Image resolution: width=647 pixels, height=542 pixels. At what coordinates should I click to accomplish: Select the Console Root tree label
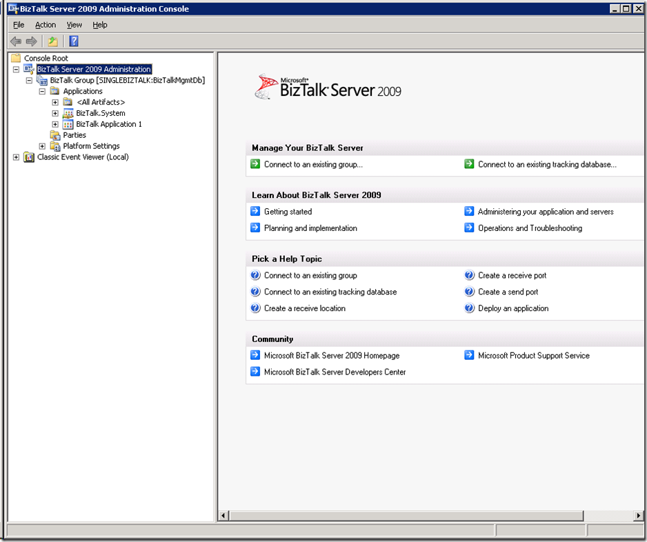pyautogui.click(x=46, y=58)
